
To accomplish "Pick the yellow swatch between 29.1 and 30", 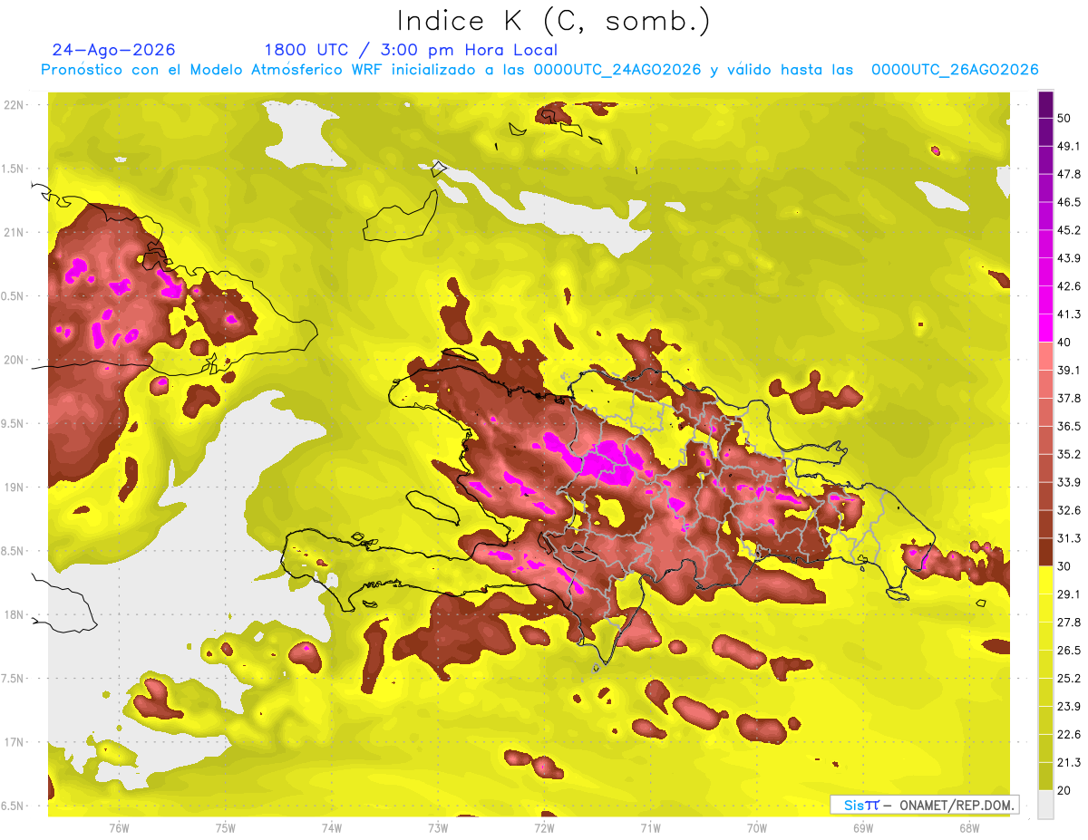I will click(x=1045, y=581).
